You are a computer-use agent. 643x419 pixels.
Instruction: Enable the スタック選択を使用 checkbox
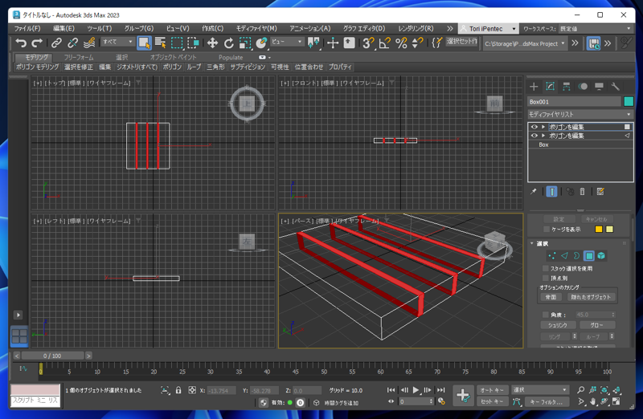pyautogui.click(x=546, y=269)
